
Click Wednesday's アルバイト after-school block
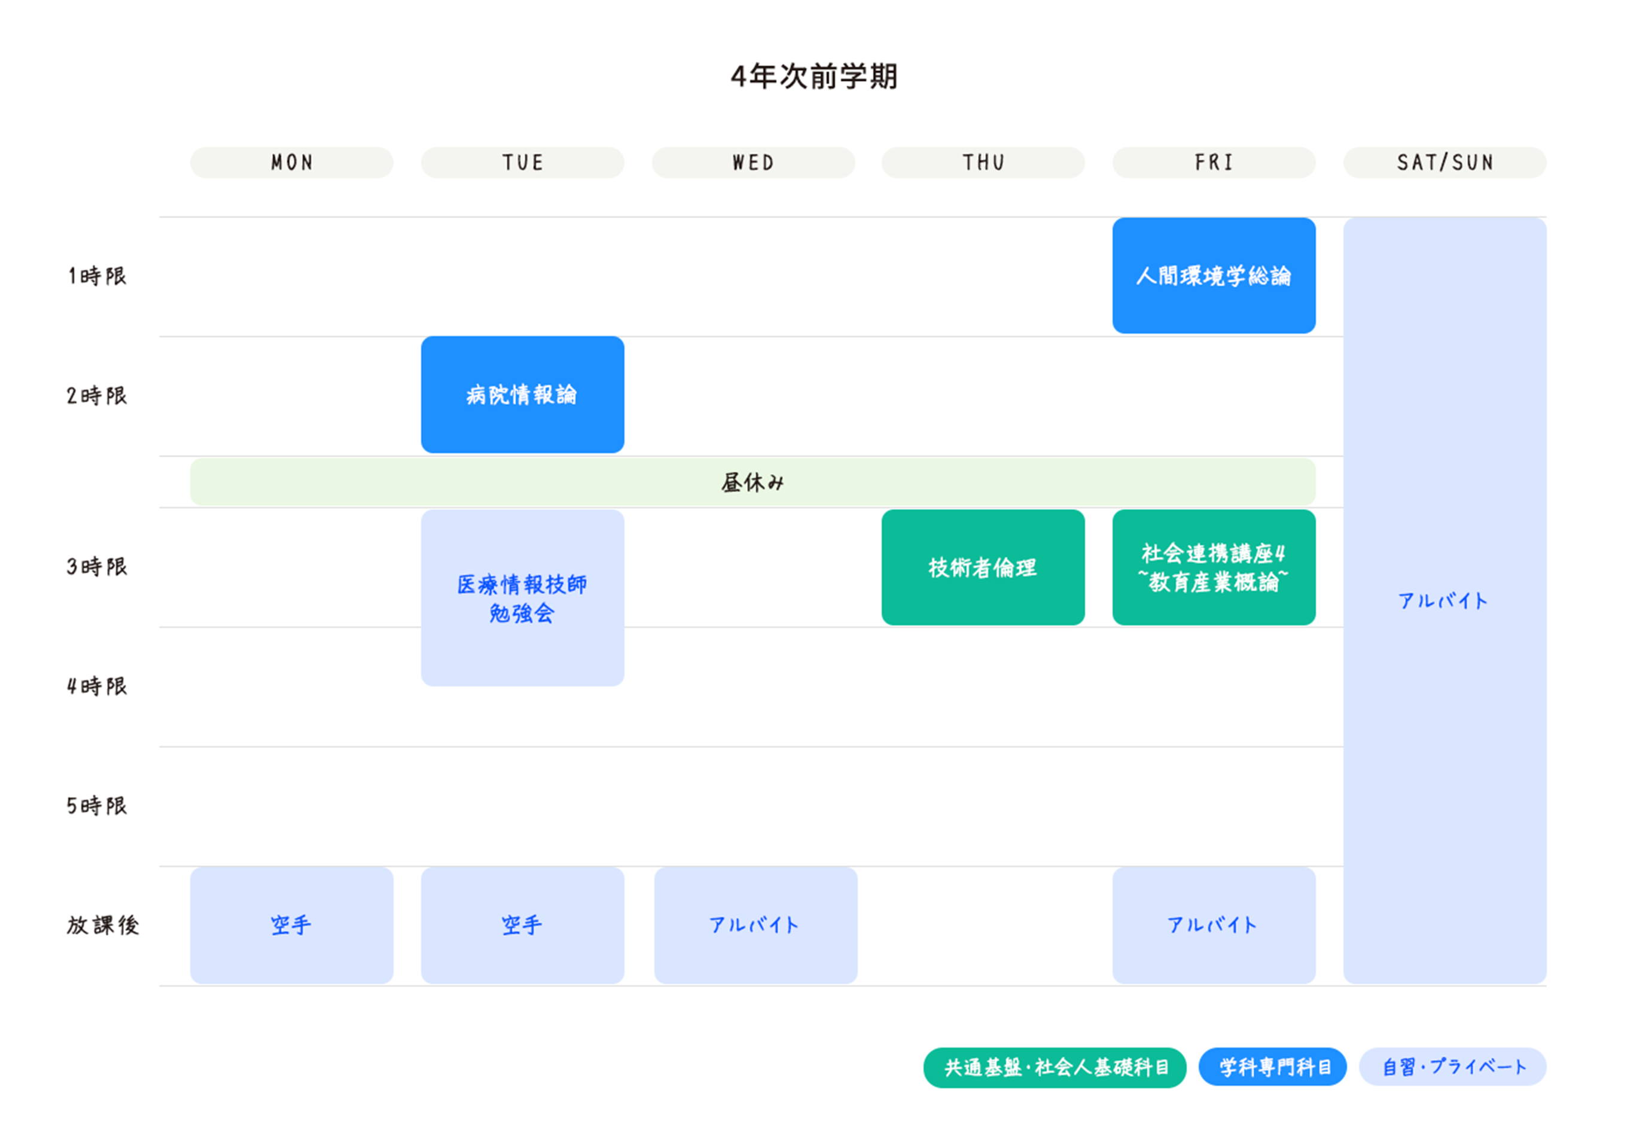tap(753, 924)
